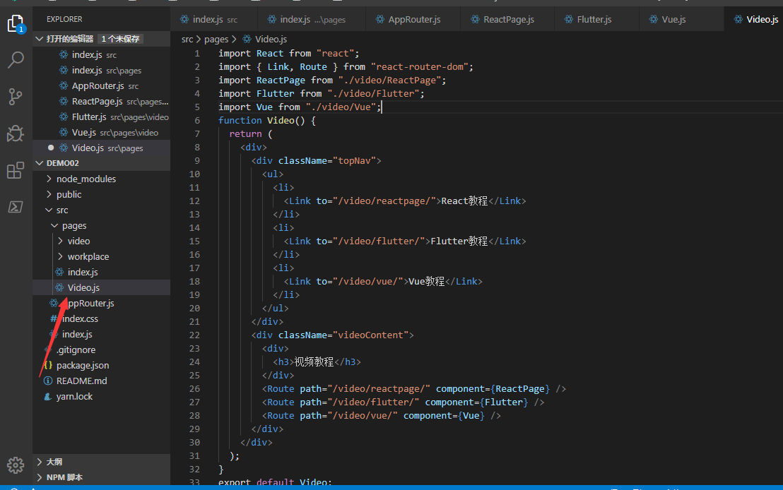Click line number 26 in gutter
This screenshot has height=490, width=783.
tap(194, 388)
